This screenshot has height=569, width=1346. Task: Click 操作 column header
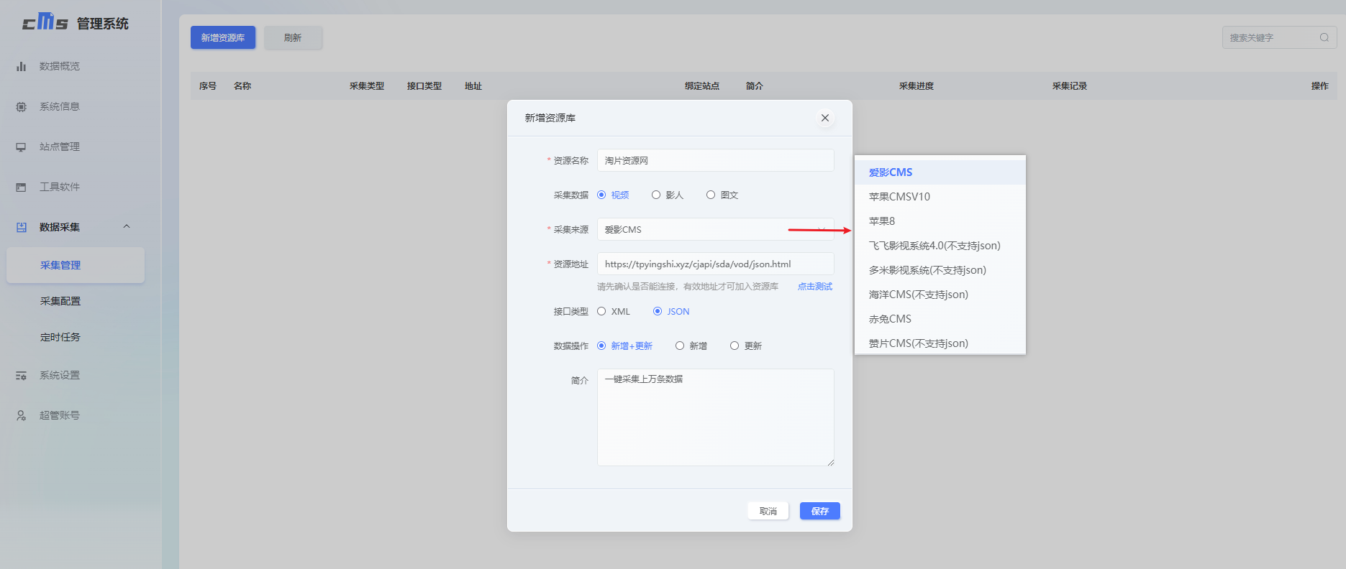[x=1320, y=86]
